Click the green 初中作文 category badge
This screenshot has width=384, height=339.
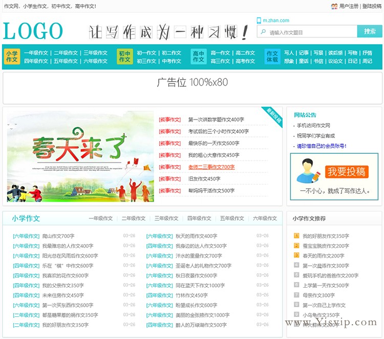coord(124,56)
